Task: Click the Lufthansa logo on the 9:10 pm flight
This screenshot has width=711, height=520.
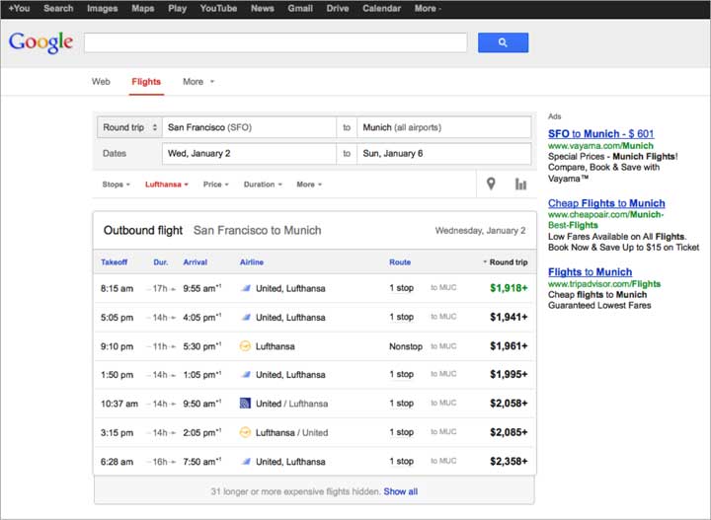Action: click(245, 346)
